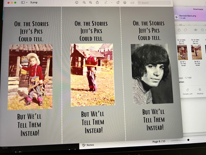Click the green full screen button

click(15, 2)
